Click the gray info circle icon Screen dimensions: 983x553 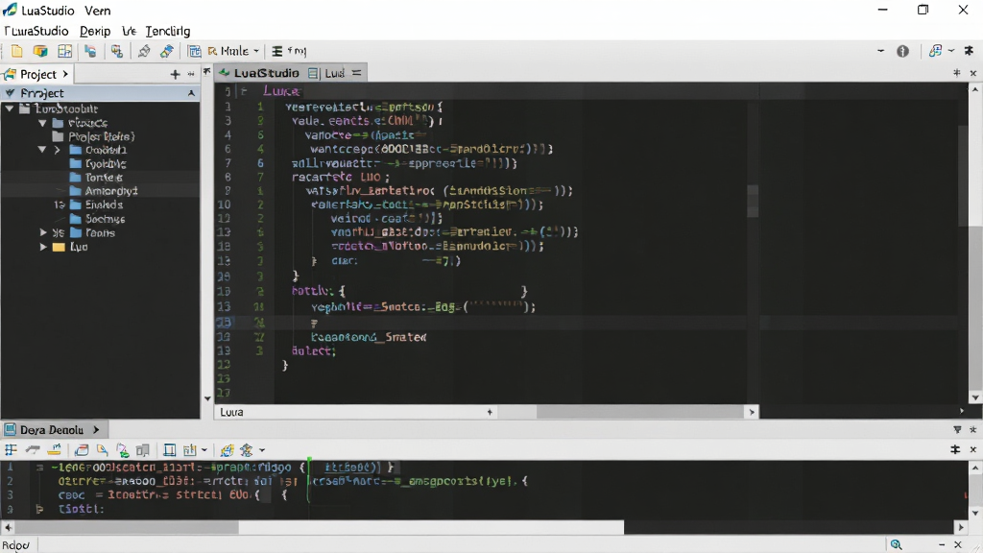click(902, 52)
